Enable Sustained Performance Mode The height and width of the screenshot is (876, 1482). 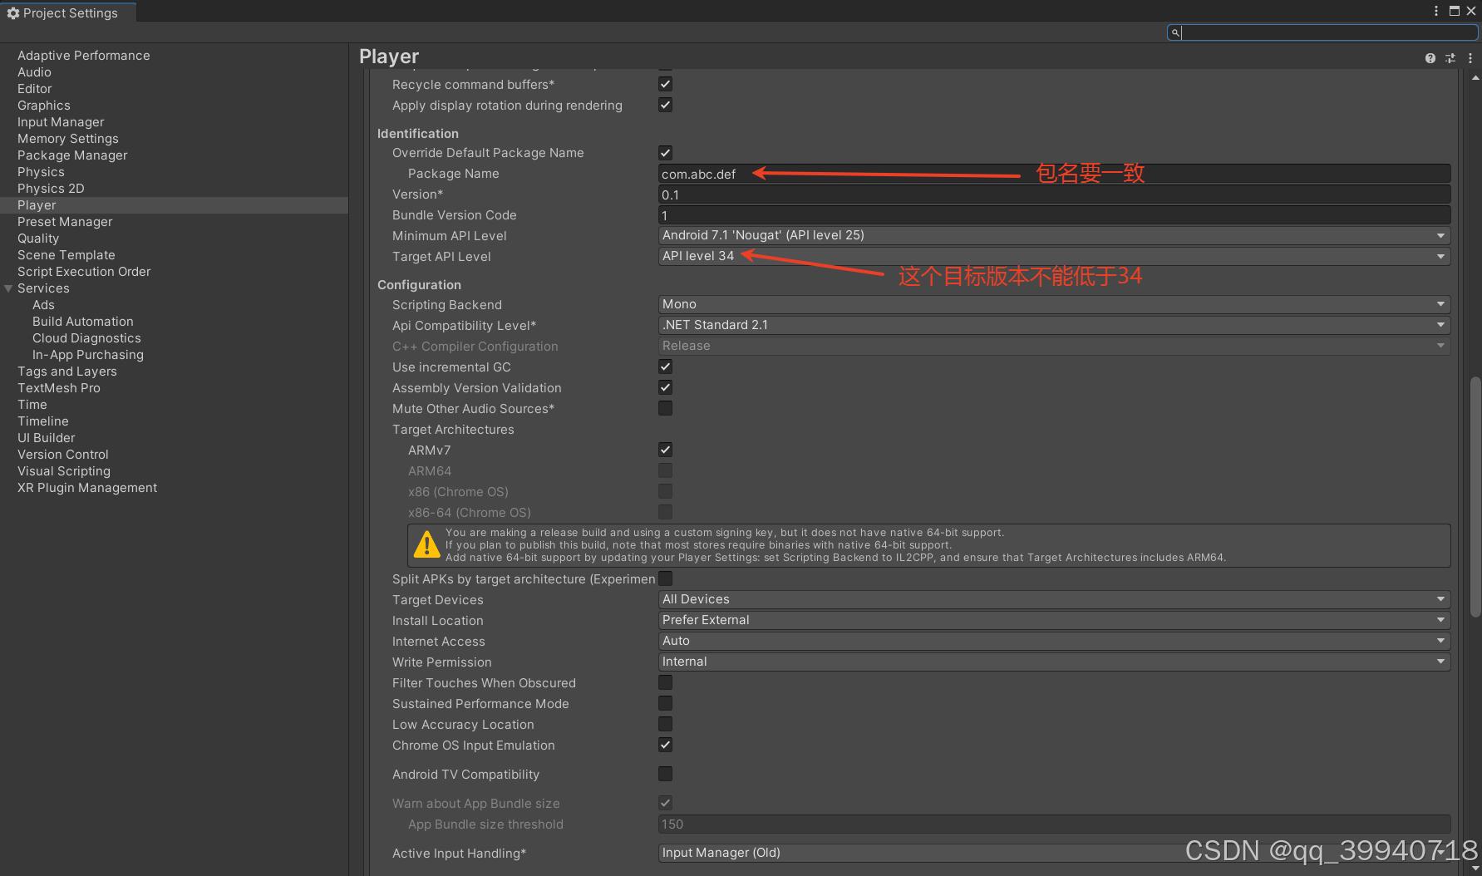pyautogui.click(x=665, y=703)
